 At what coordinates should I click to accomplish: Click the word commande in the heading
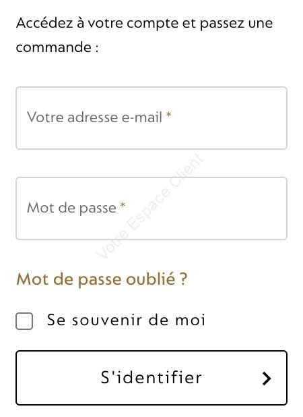pyautogui.click(x=54, y=47)
